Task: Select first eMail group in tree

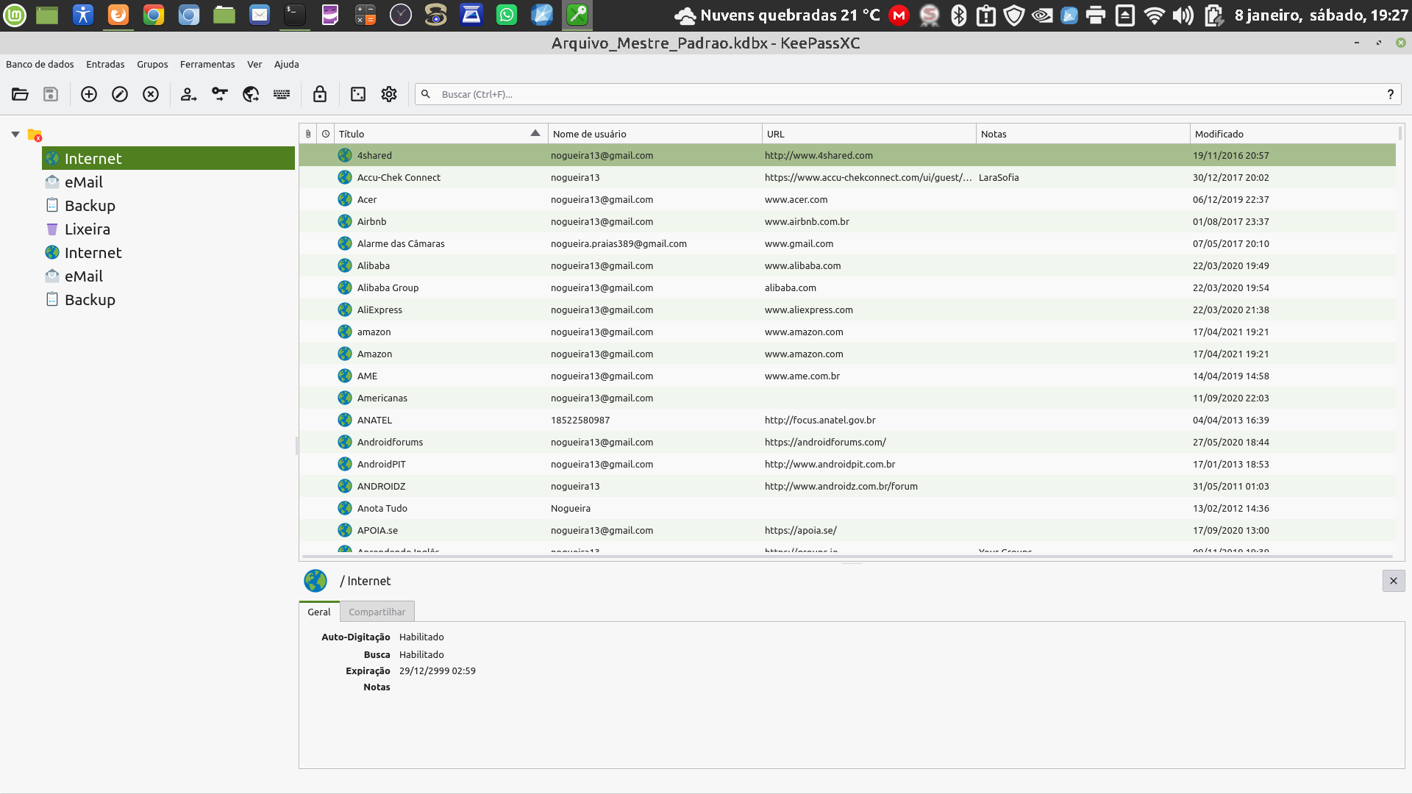Action: [x=169, y=182]
